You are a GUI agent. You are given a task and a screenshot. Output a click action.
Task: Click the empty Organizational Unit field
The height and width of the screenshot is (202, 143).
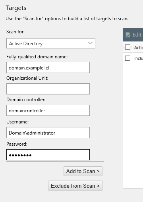(x=48, y=89)
